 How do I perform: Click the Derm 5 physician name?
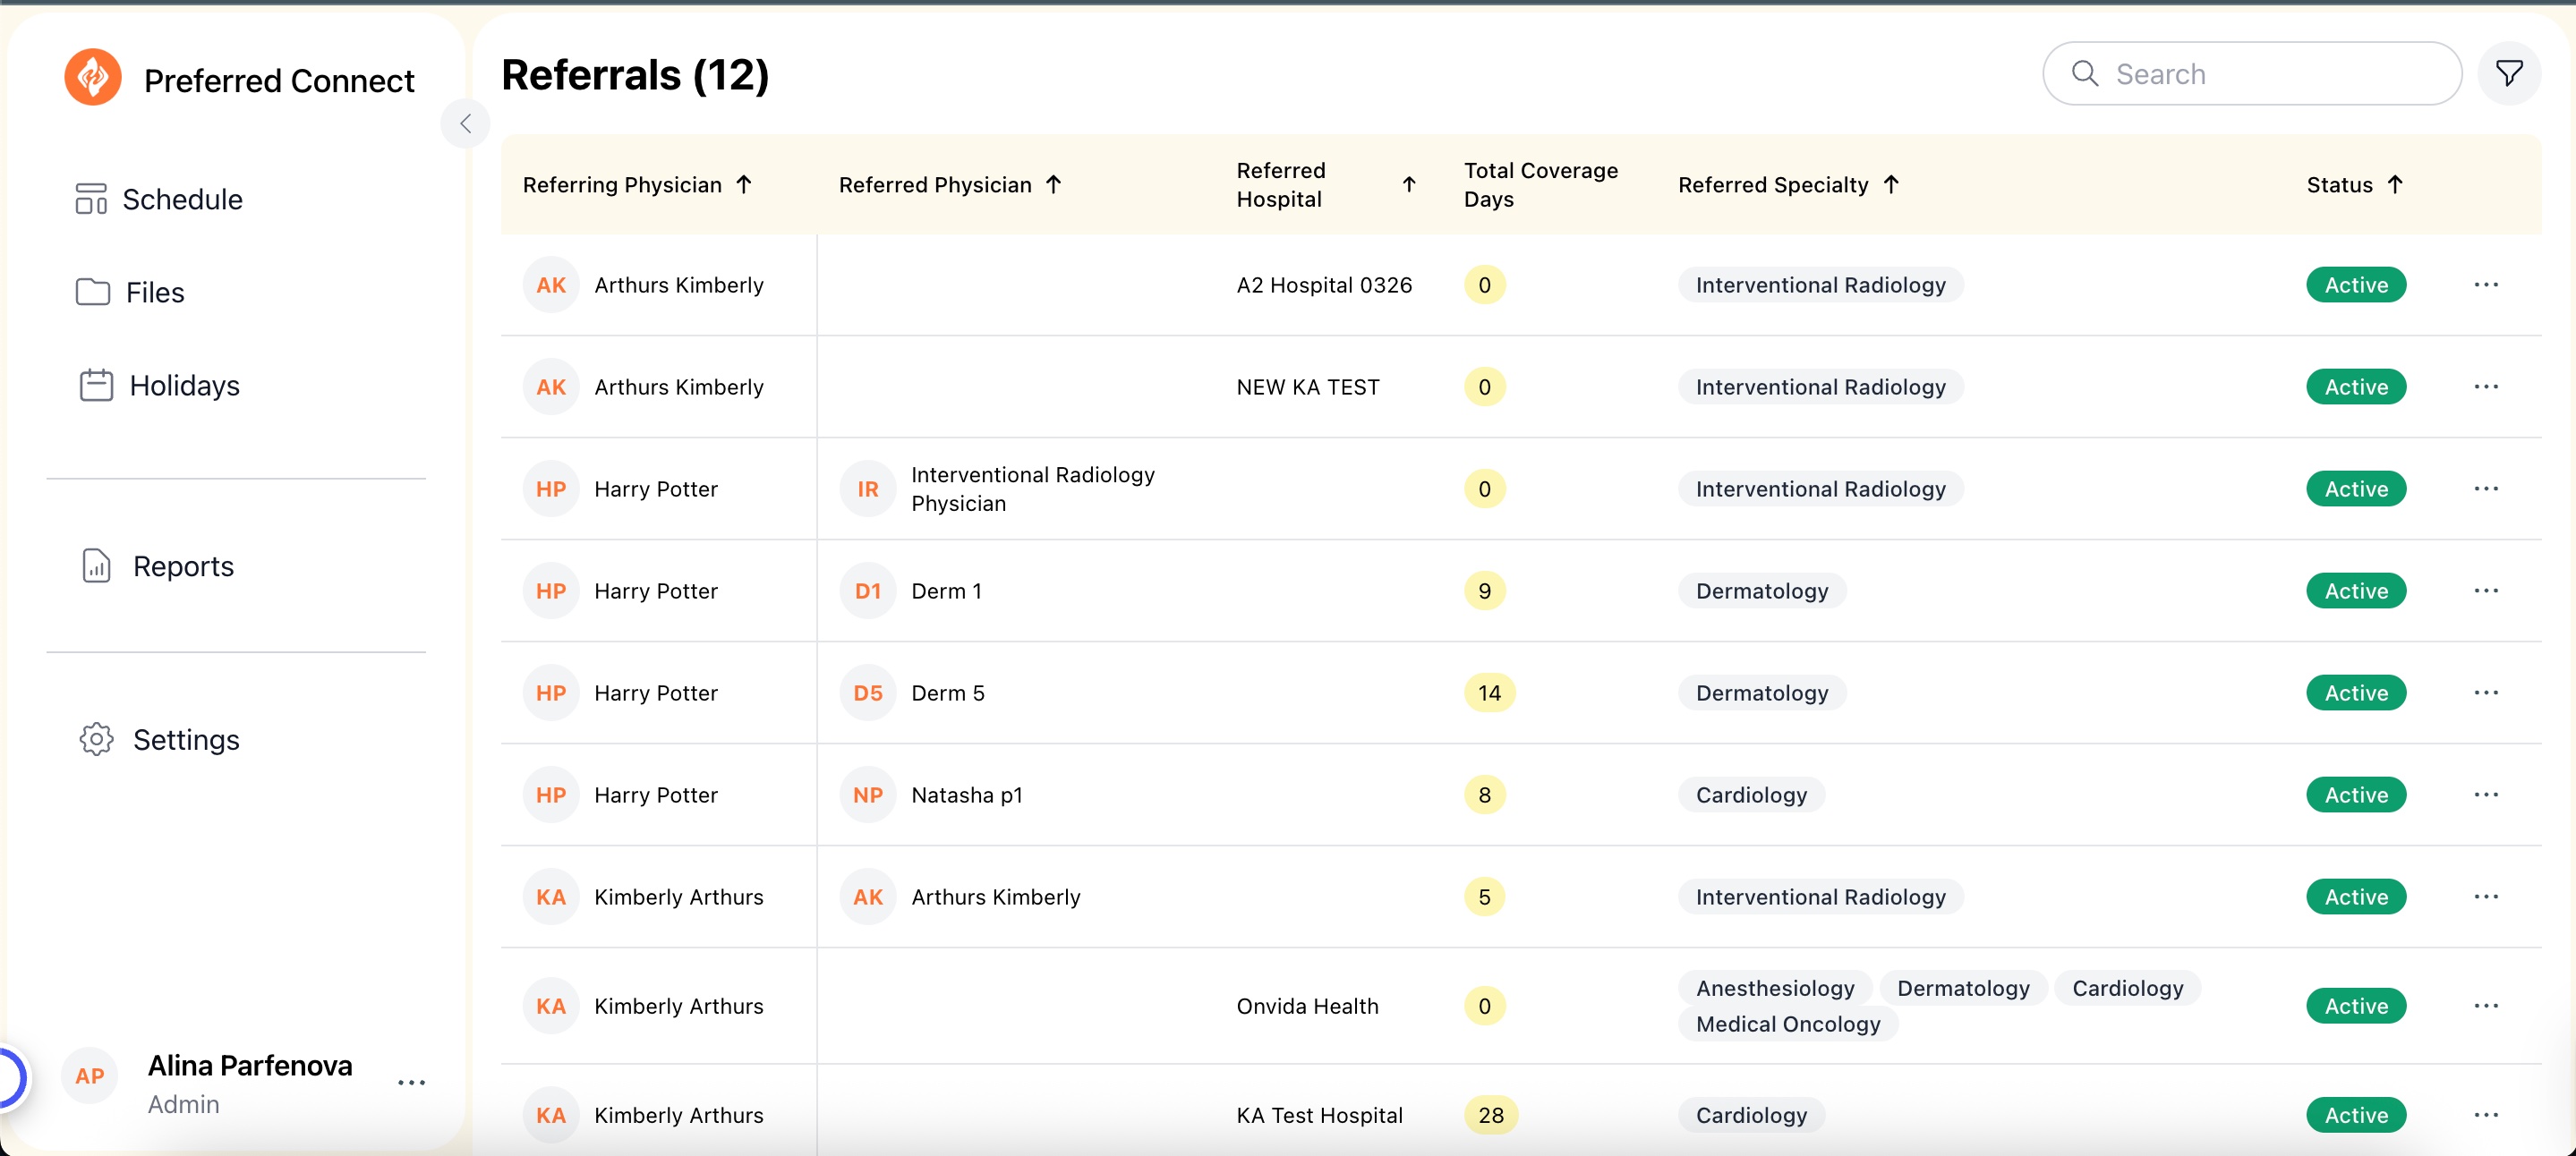tap(948, 693)
